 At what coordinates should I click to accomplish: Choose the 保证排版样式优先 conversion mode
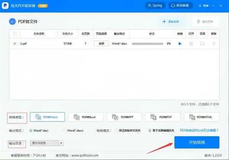click(x=117, y=131)
